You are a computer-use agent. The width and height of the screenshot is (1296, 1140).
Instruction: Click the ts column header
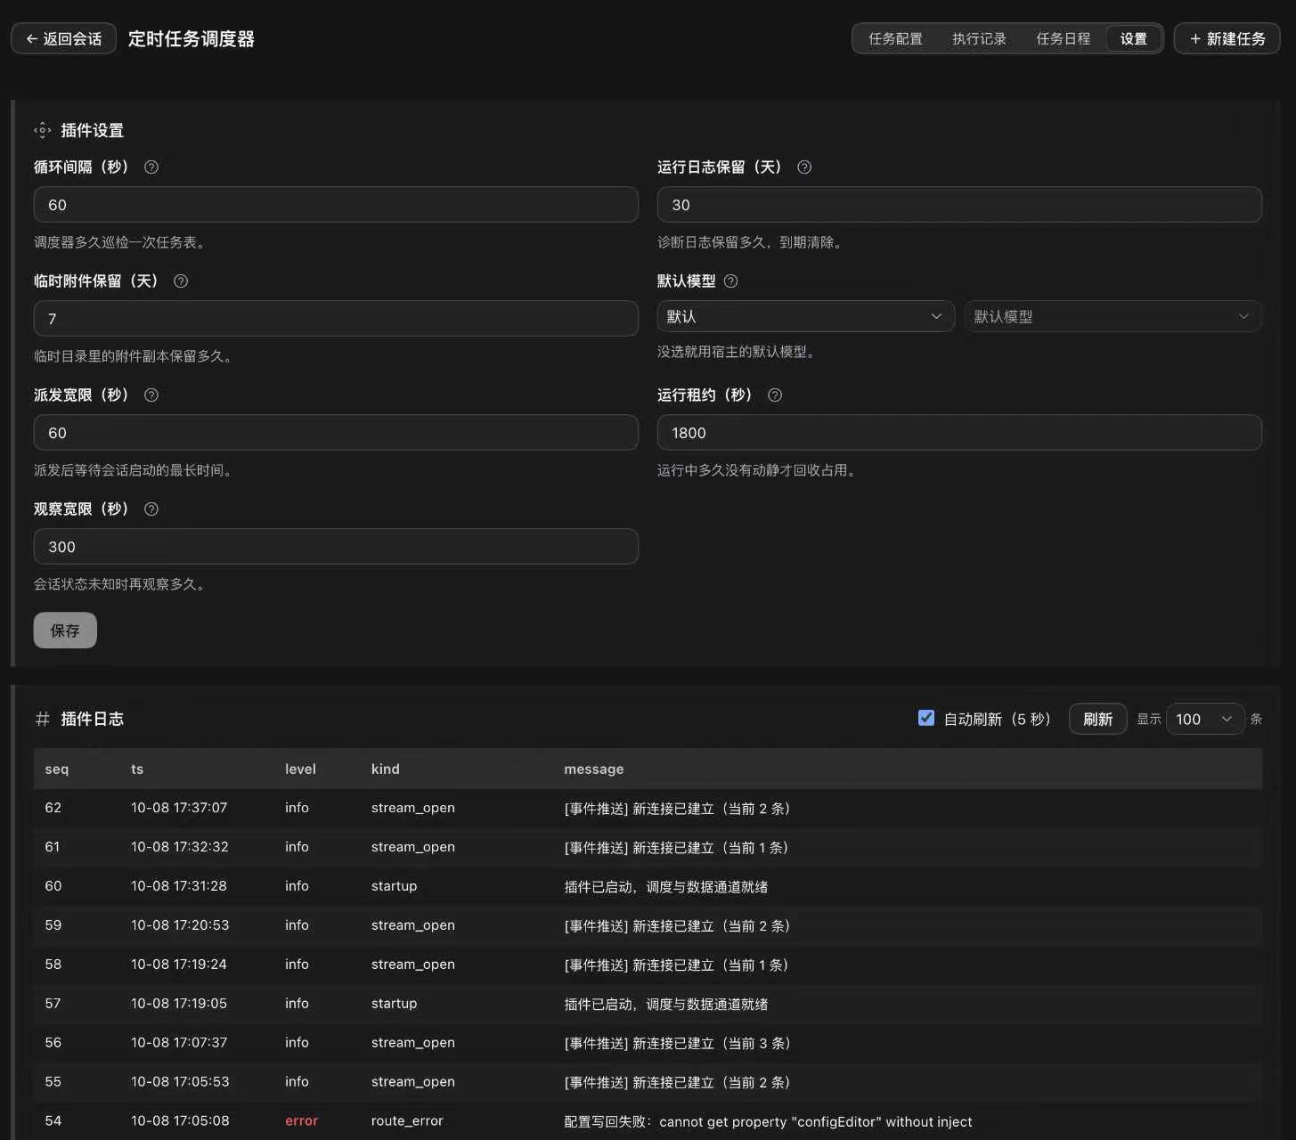tap(137, 769)
